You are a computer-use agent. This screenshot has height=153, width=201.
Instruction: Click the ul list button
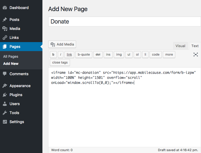[x=129, y=55]
